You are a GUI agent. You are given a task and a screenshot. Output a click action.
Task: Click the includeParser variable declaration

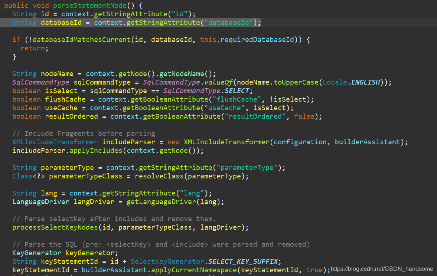pos(128,142)
